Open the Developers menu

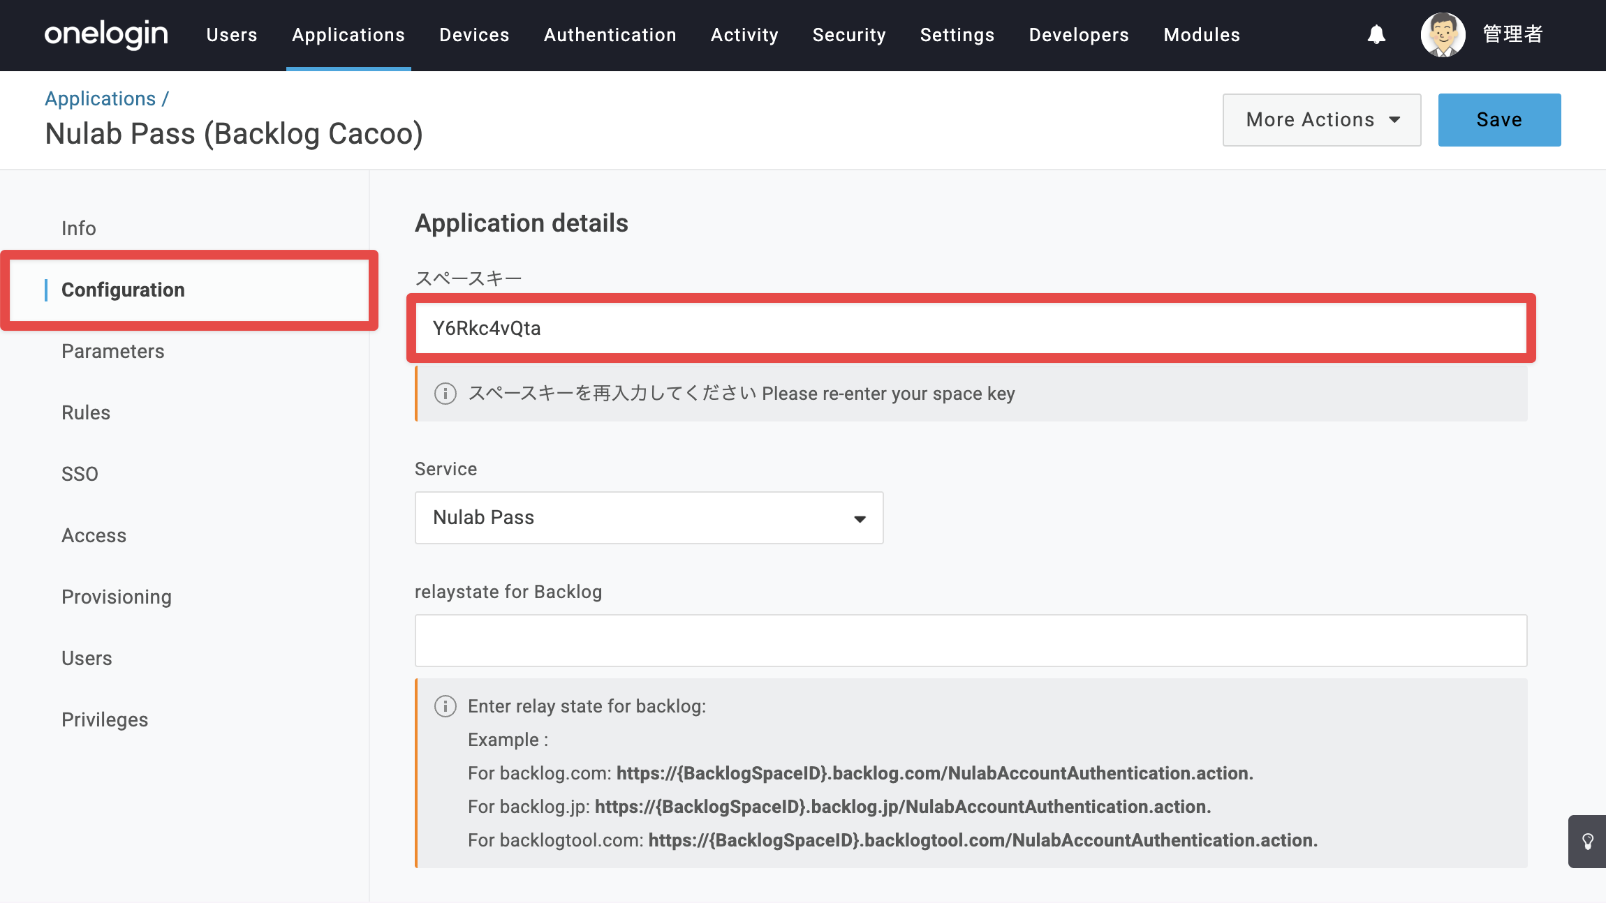(x=1079, y=35)
